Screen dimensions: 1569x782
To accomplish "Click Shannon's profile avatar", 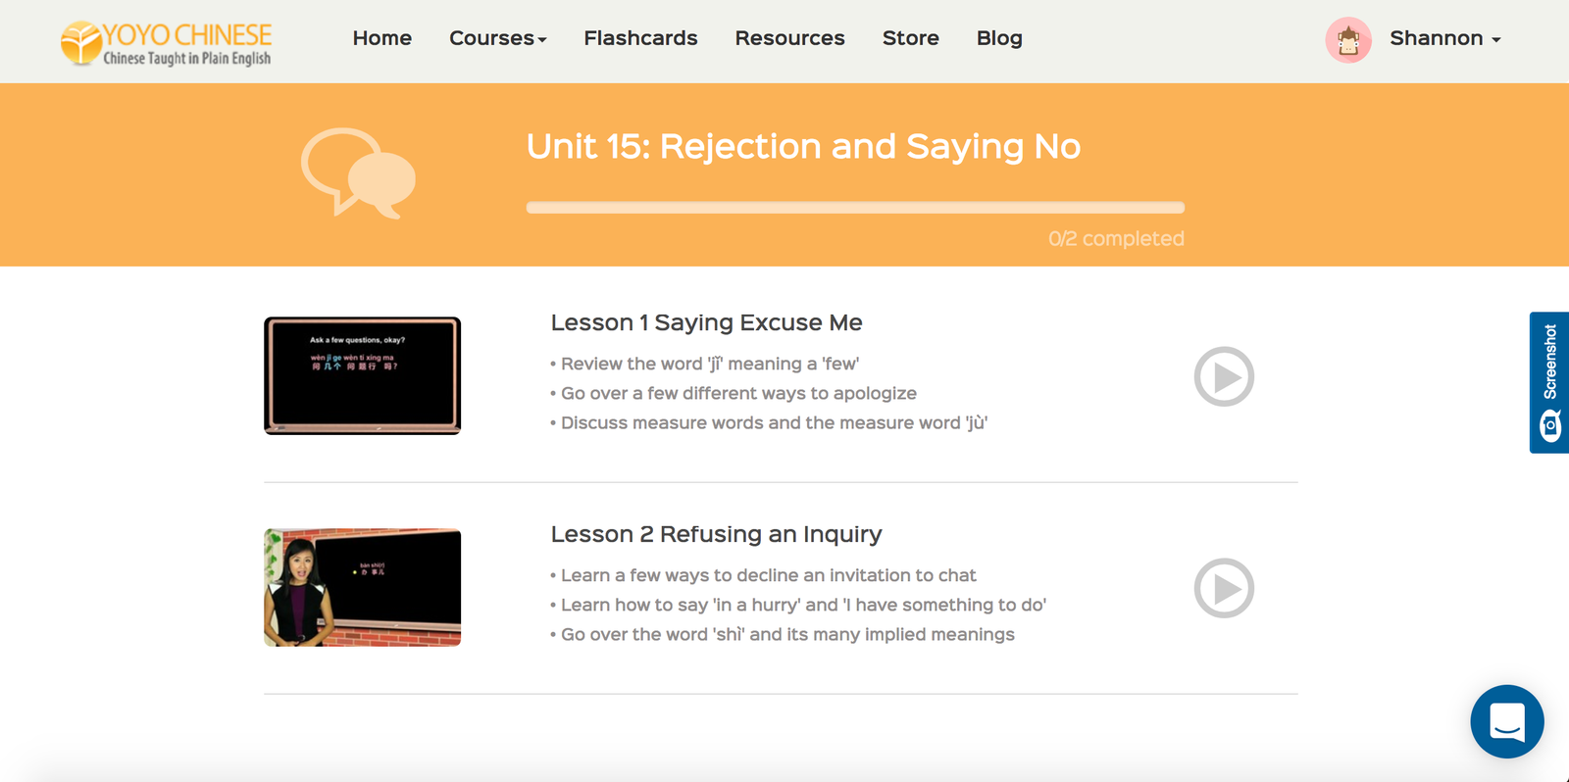I will [x=1347, y=40].
